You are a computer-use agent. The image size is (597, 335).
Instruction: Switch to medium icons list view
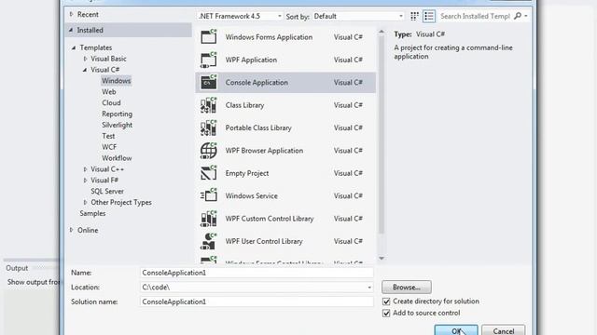tap(429, 16)
